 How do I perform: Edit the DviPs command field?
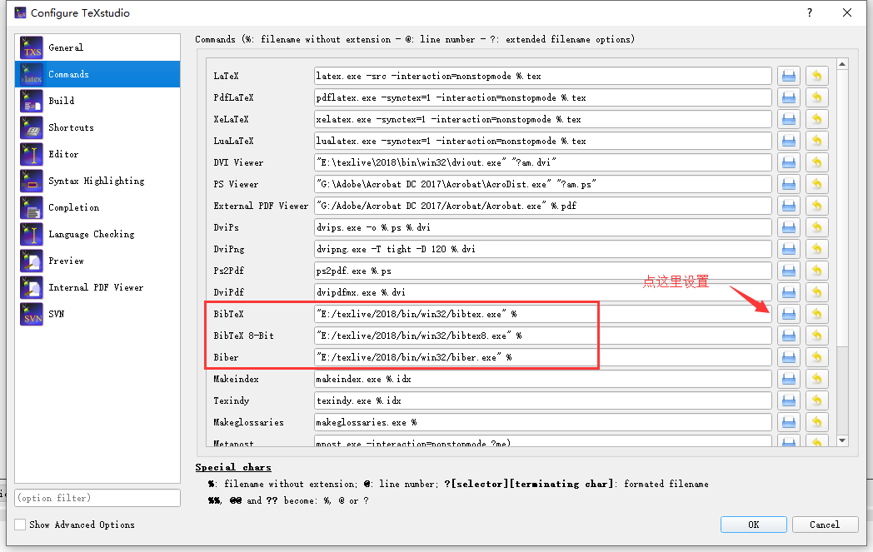(x=543, y=227)
